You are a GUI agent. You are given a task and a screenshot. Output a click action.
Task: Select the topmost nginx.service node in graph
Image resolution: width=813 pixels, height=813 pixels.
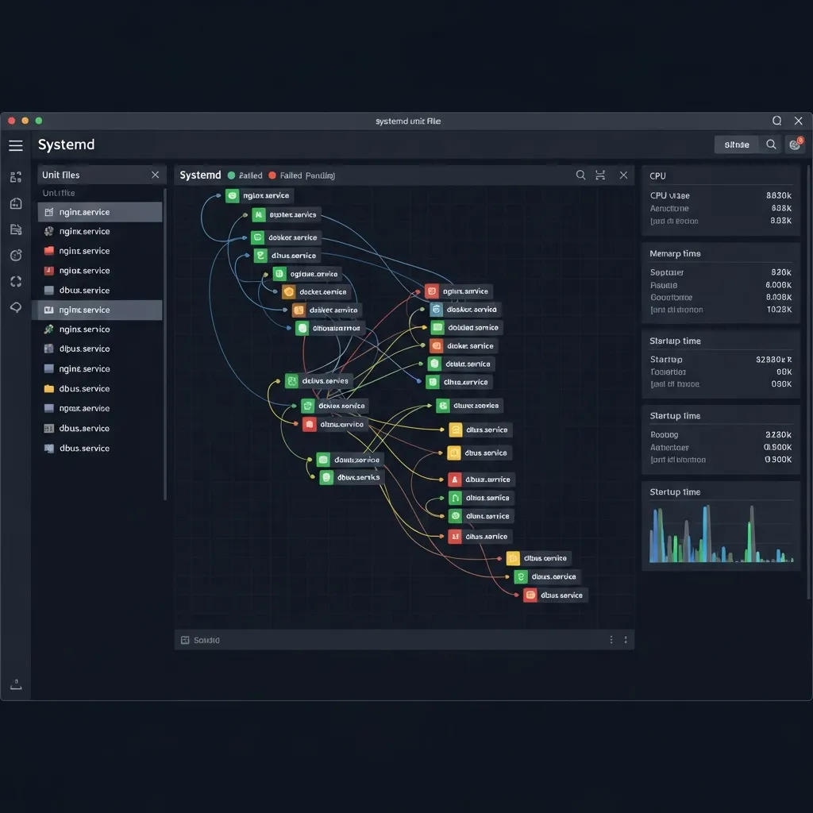260,194
